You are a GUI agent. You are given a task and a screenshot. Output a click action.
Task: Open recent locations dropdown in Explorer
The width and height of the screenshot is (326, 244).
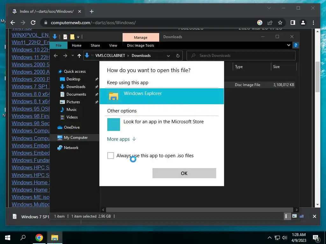[73, 56]
